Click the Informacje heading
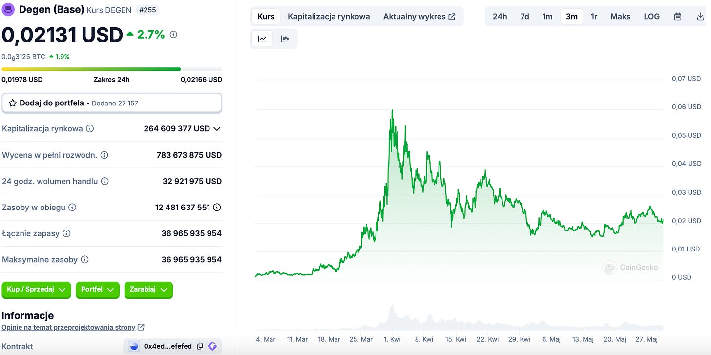 (x=28, y=315)
